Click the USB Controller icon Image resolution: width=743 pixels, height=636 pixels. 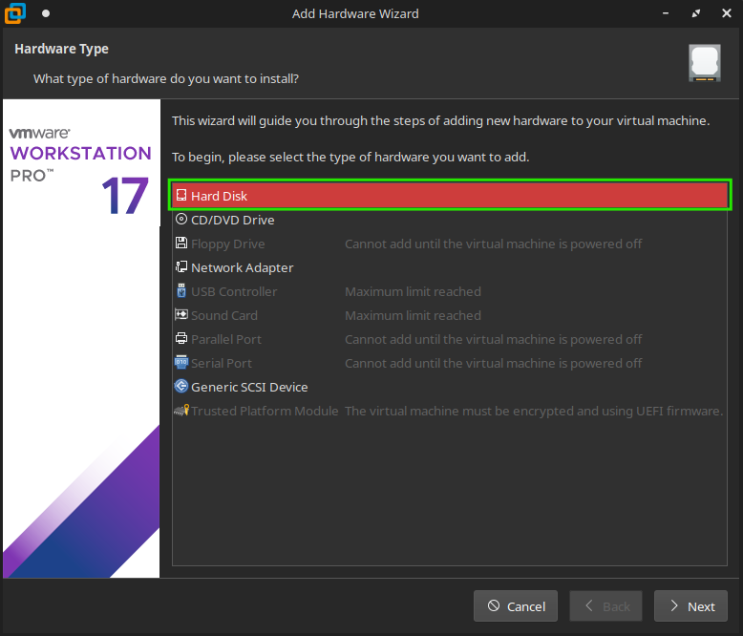tap(181, 291)
